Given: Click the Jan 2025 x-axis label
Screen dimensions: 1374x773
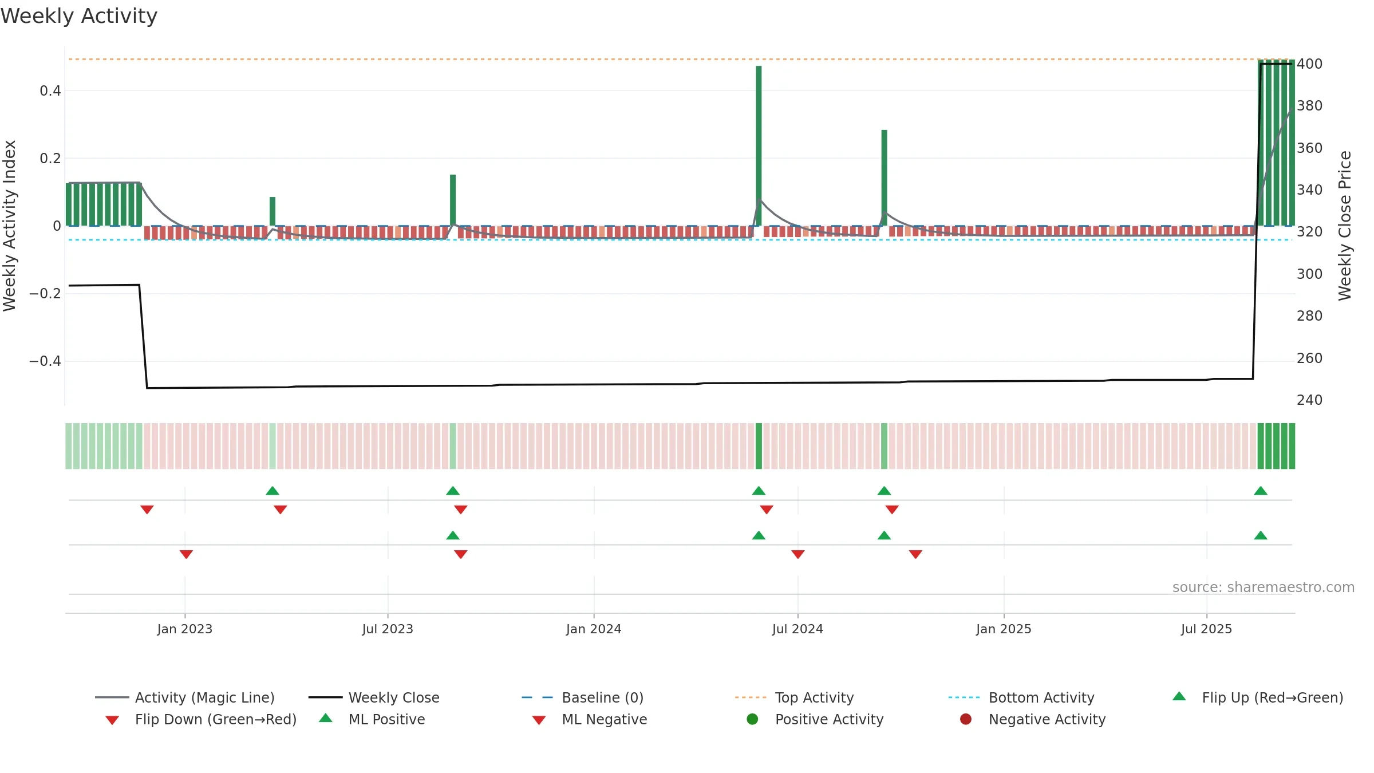Looking at the screenshot, I should click(1004, 629).
